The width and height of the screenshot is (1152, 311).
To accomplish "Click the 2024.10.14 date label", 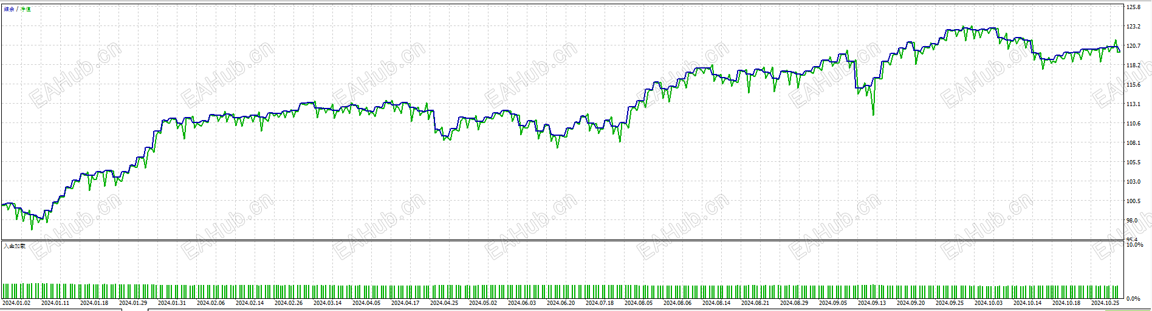I will pyautogui.click(x=1027, y=303).
